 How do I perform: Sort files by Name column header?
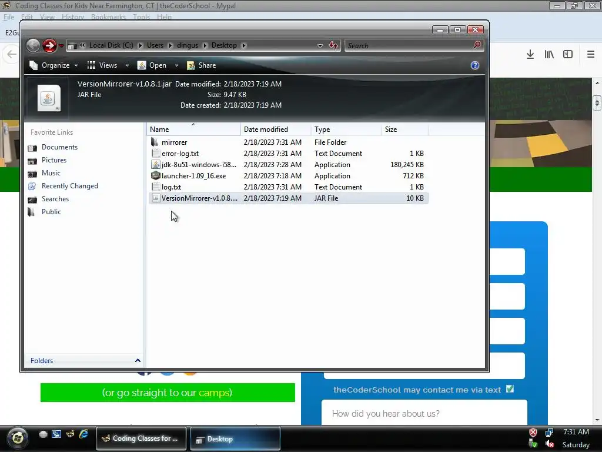pyautogui.click(x=193, y=129)
